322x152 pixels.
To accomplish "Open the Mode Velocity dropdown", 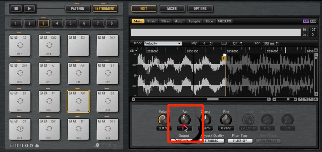I will tap(163, 43).
